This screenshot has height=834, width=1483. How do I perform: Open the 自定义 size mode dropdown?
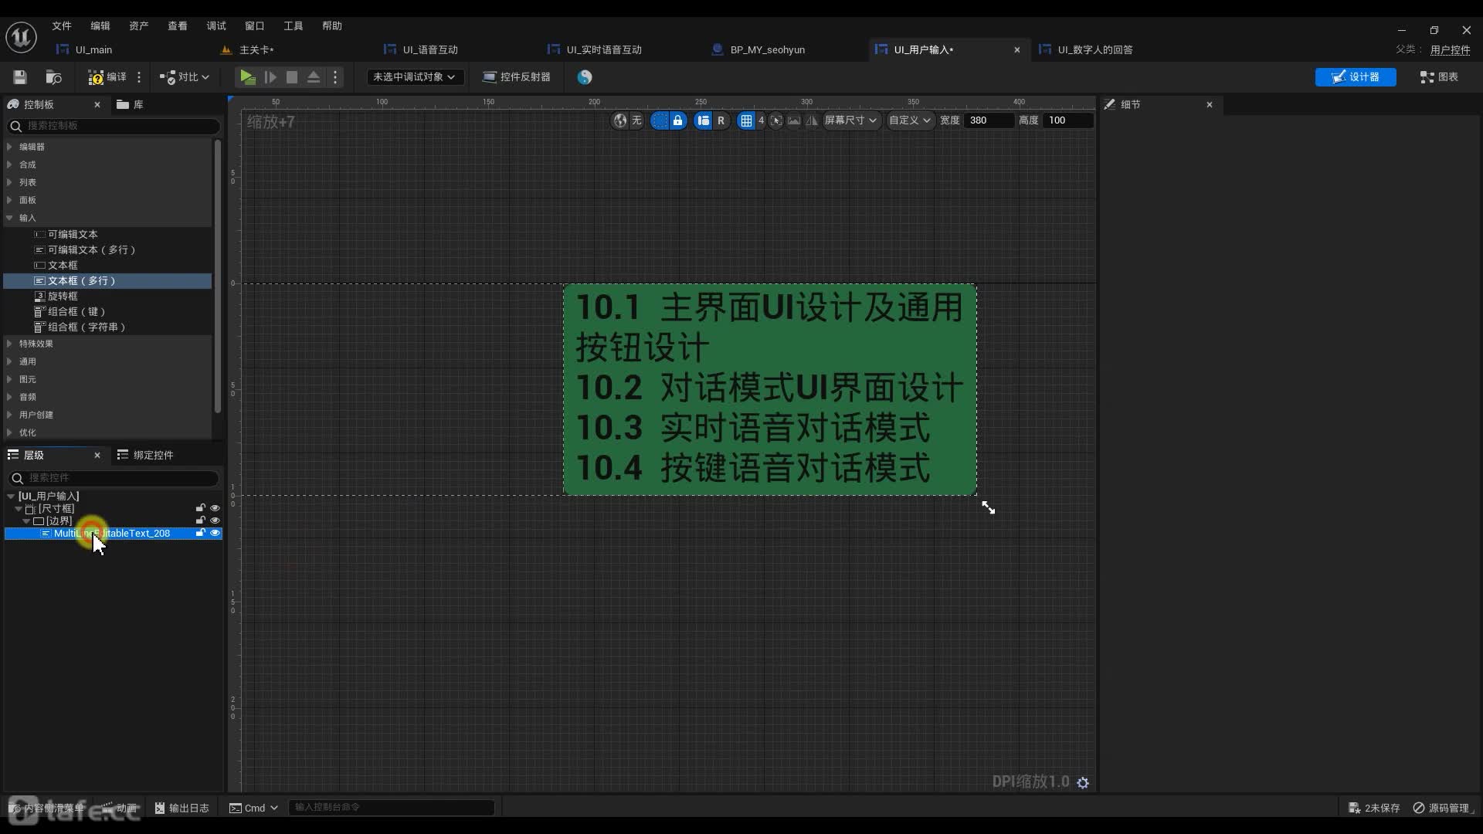tap(909, 120)
